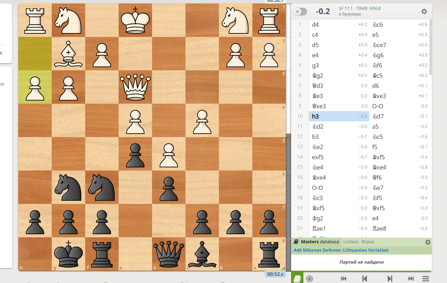Click the board resize handle corner
This screenshot has width=447, height=283.
click(284, 268)
